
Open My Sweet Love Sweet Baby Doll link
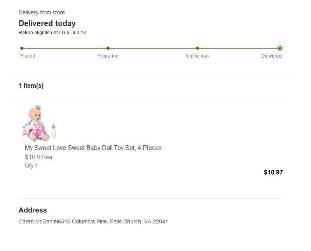click(93, 148)
